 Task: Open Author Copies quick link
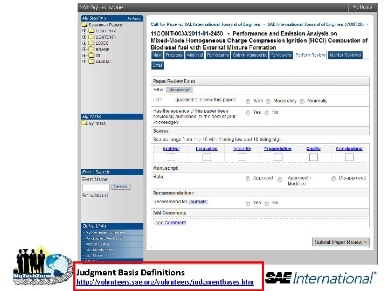tap(98, 244)
